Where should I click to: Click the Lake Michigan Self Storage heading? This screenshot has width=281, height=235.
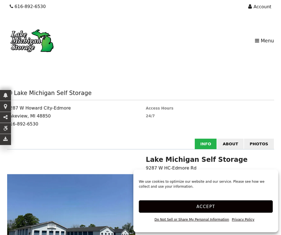197,159
